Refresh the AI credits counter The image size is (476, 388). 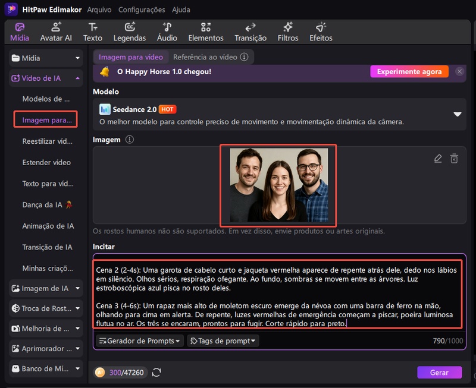tap(156, 373)
